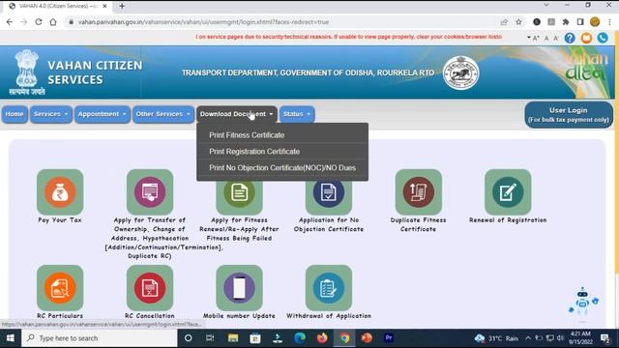The image size is (619, 348).
Task: Open the browser extensions puzzle icon
Action: click(x=566, y=22)
